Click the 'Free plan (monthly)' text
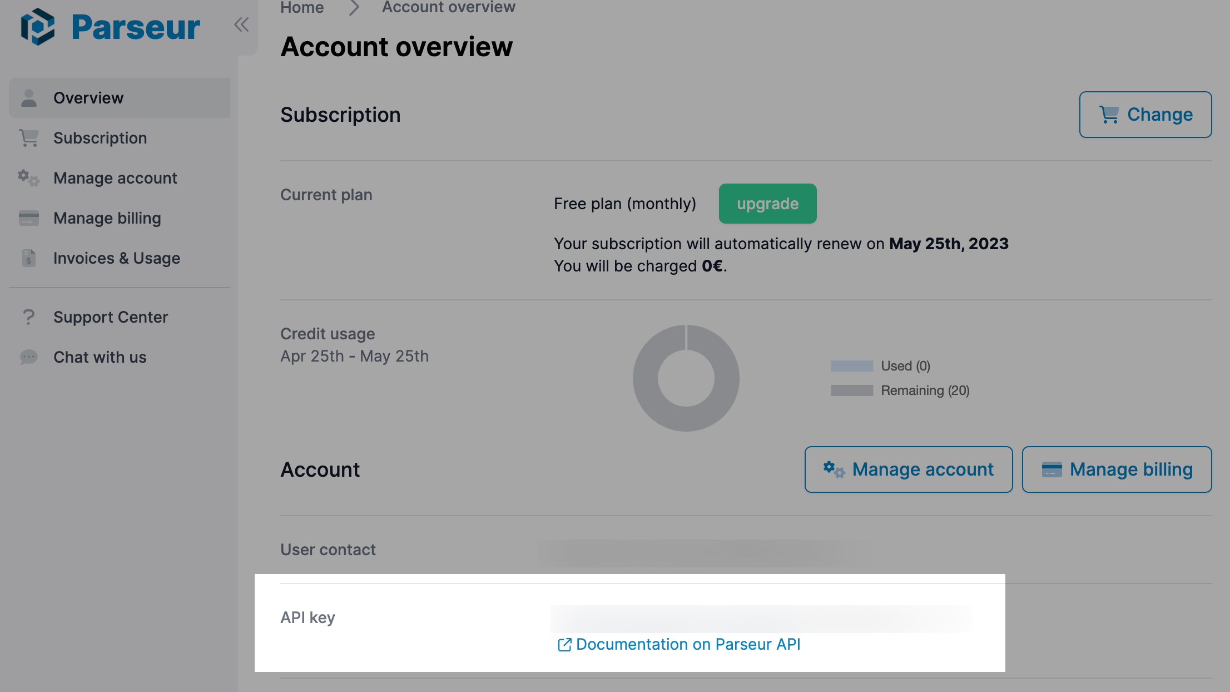 (x=625, y=204)
